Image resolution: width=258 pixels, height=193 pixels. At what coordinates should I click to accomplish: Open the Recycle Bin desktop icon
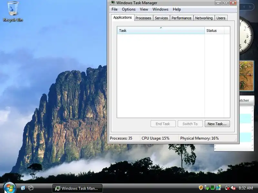[x=13, y=12]
